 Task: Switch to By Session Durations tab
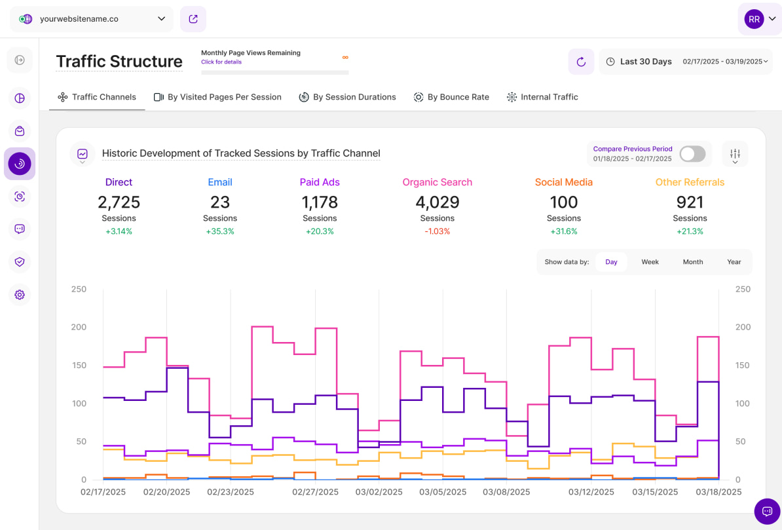pyautogui.click(x=347, y=97)
